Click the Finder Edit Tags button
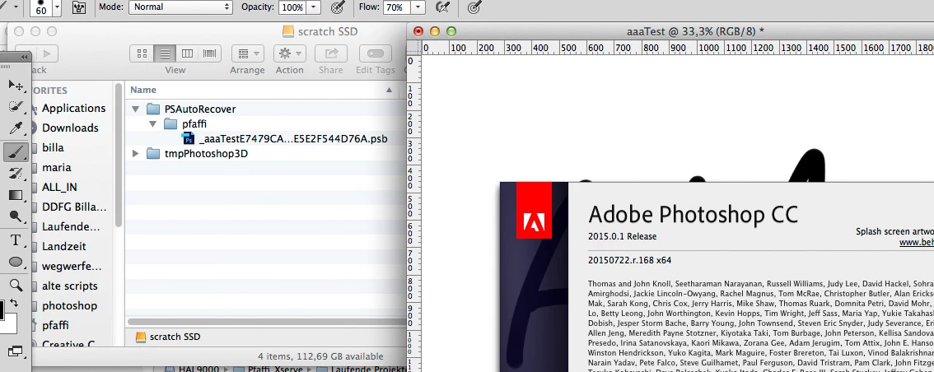The width and height of the screenshot is (934, 372). click(x=376, y=53)
